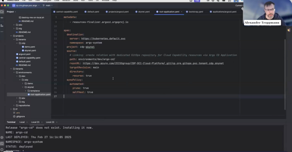Click the demo.yaml file icon in tree

point(23,47)
